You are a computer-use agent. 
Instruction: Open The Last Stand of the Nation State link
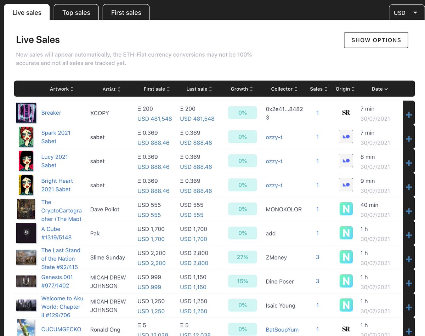tap(61, 258)
